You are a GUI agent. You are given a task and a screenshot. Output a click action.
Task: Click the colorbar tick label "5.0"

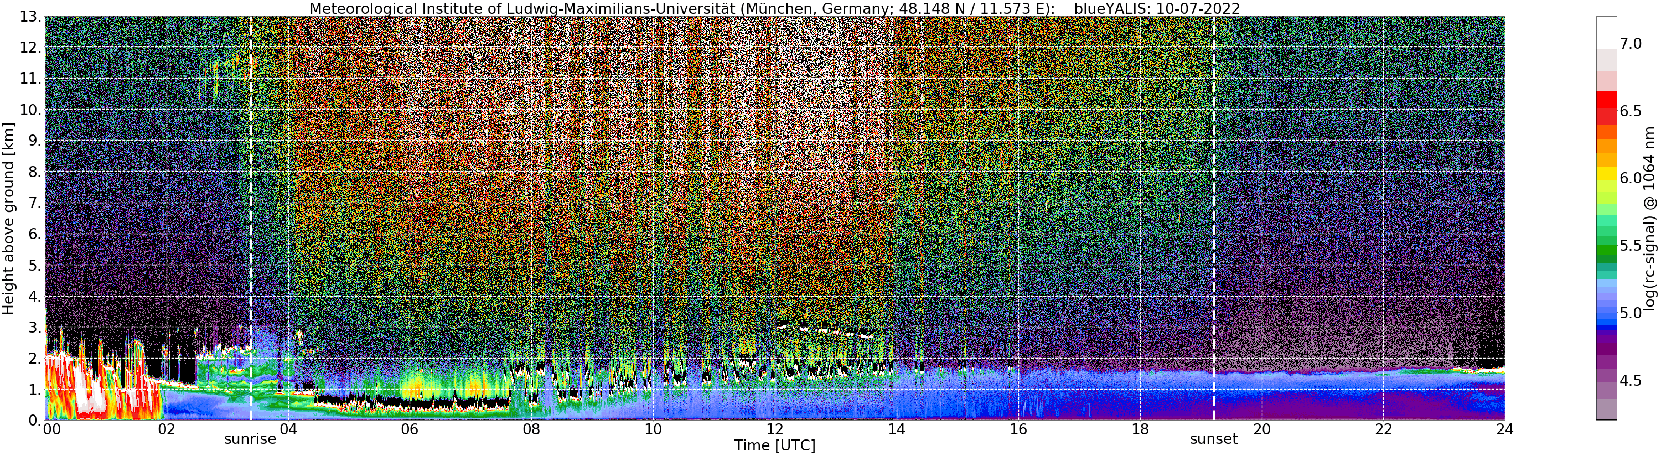1631,313
